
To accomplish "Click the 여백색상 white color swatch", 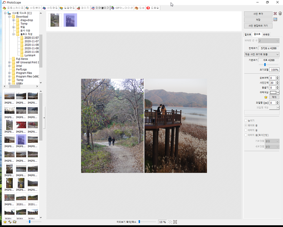I will tap(273, 93).
